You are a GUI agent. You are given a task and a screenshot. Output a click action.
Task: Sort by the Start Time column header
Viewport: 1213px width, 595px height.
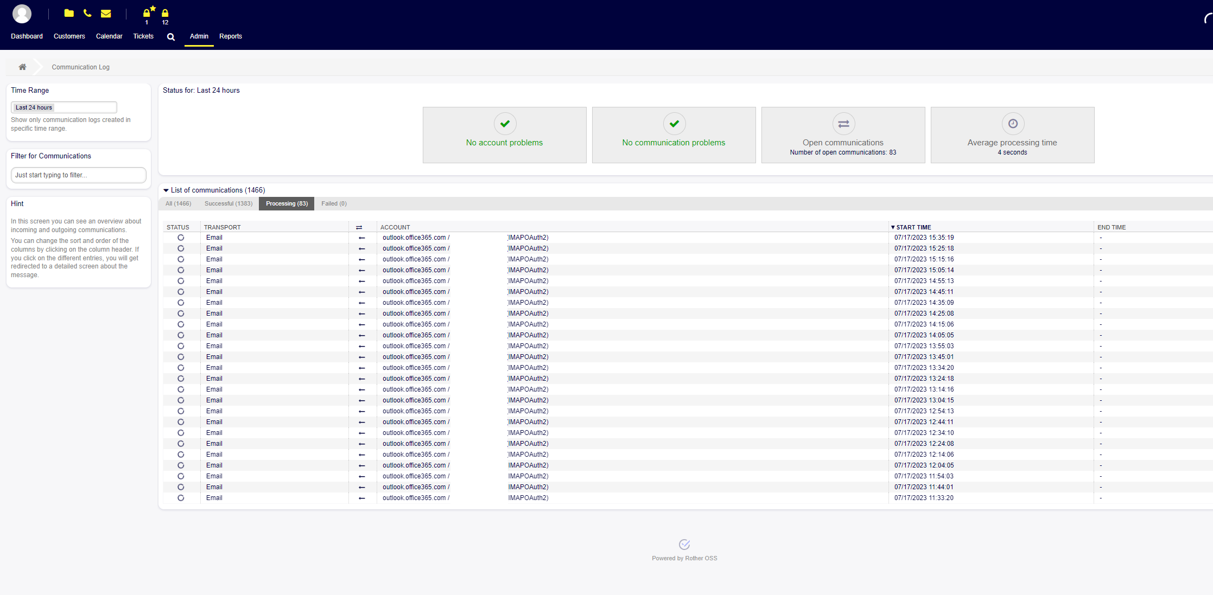point(913,227)
